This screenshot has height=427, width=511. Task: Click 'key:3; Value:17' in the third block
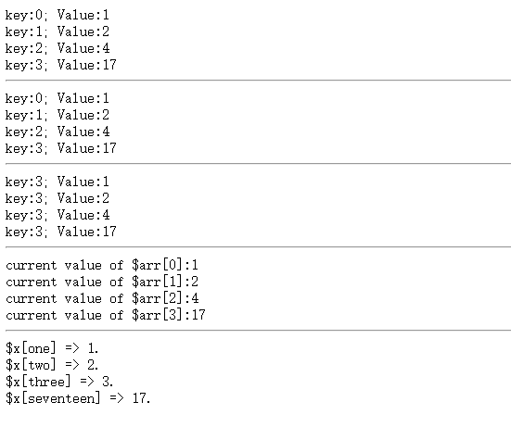coord(61,232)
